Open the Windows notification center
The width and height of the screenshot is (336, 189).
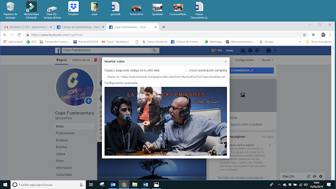coord(329,184)
